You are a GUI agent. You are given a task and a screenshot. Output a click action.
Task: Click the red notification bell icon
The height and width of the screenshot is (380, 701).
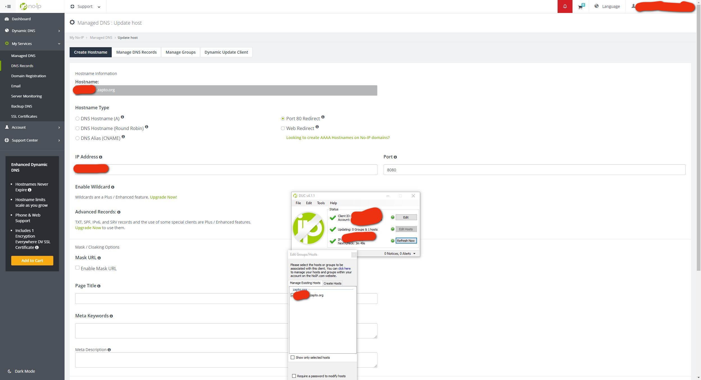(x=565, y=6)
